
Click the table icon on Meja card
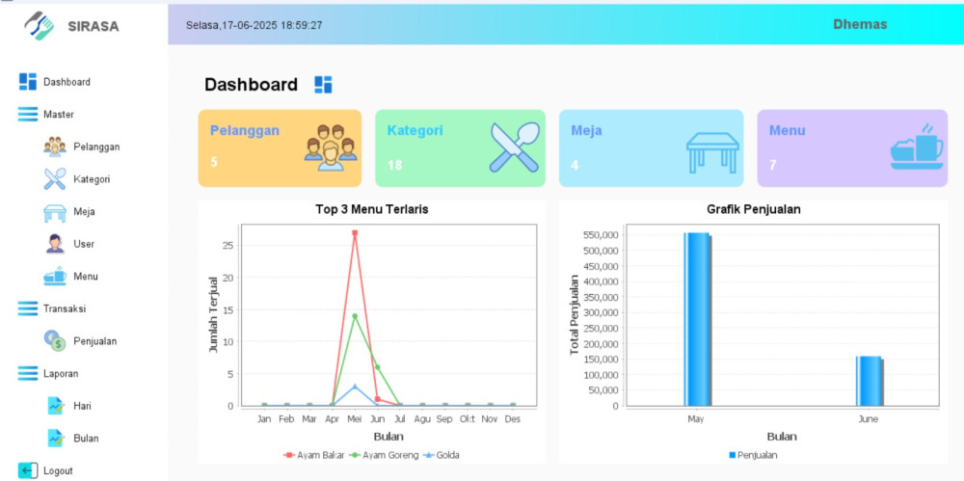coord(712,152)
